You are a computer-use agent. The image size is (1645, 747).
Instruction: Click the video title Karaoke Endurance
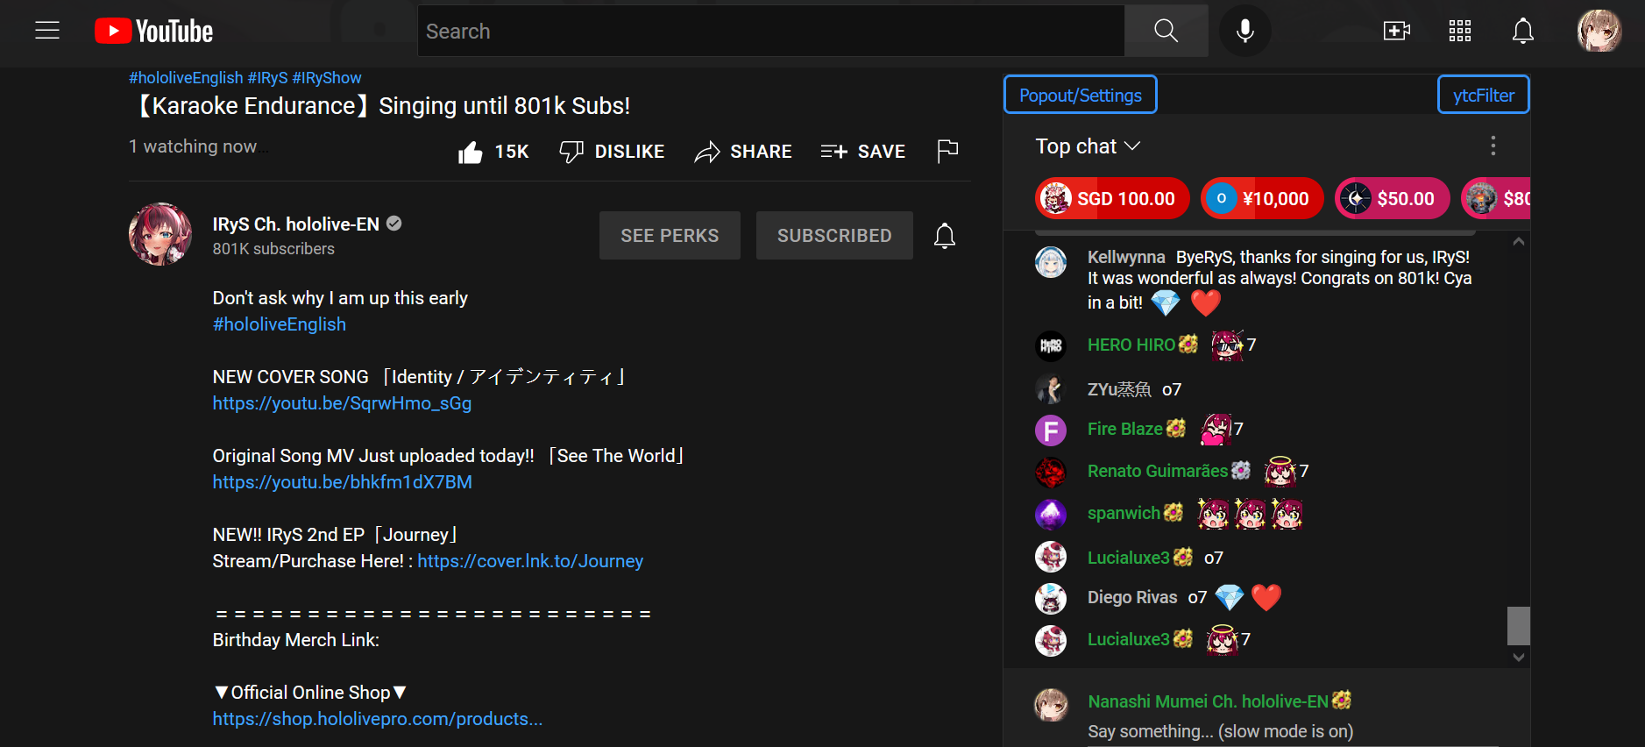[x=379, y=106]
